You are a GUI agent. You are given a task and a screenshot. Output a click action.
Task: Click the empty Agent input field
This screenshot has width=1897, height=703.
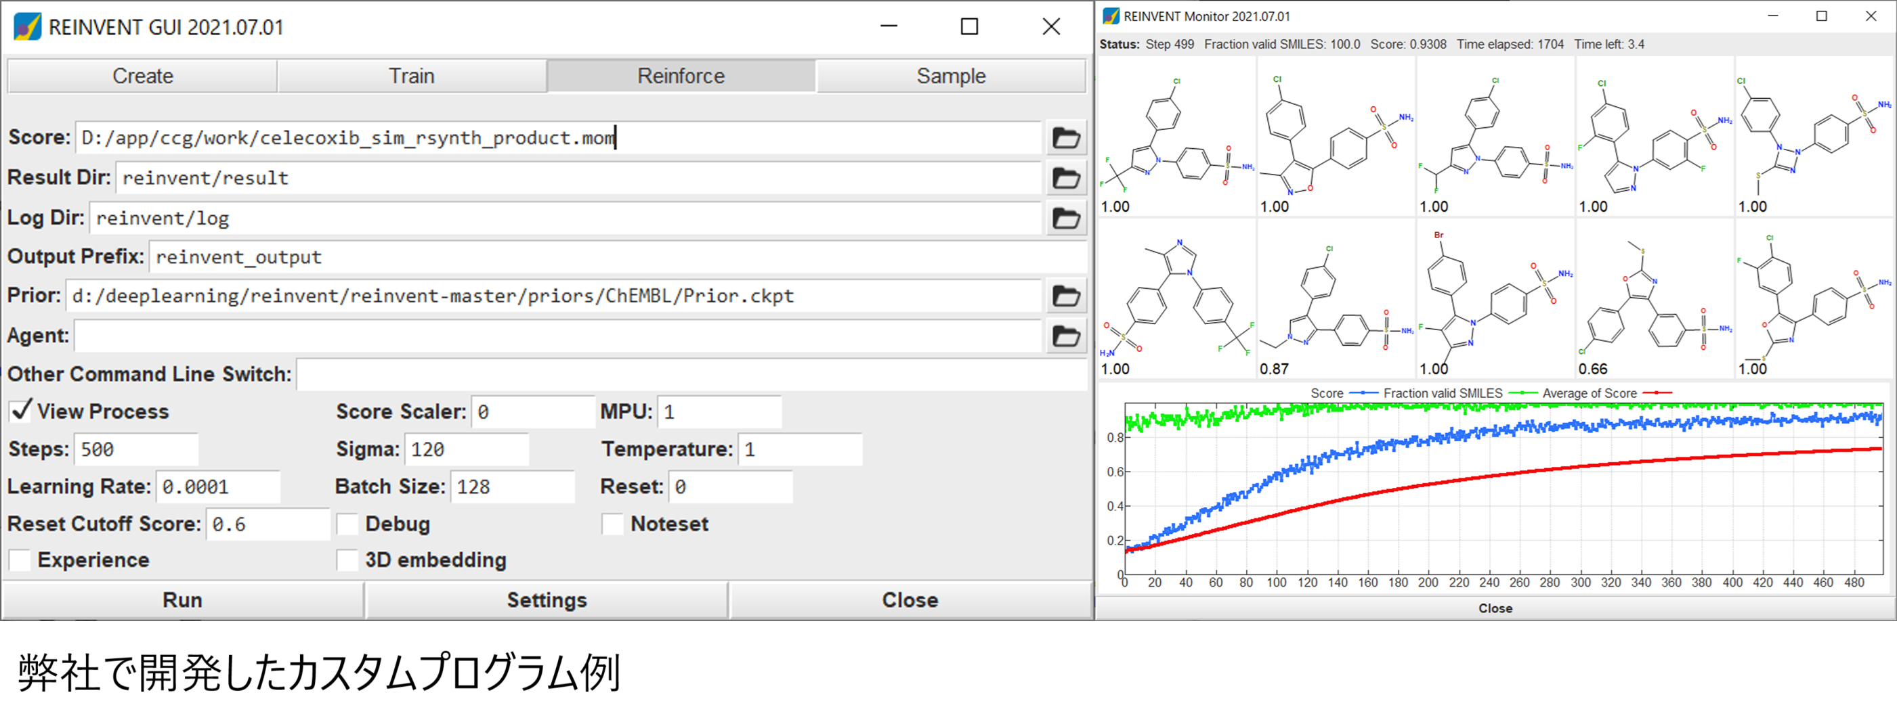pyautogui.click(x=557, y=336)
